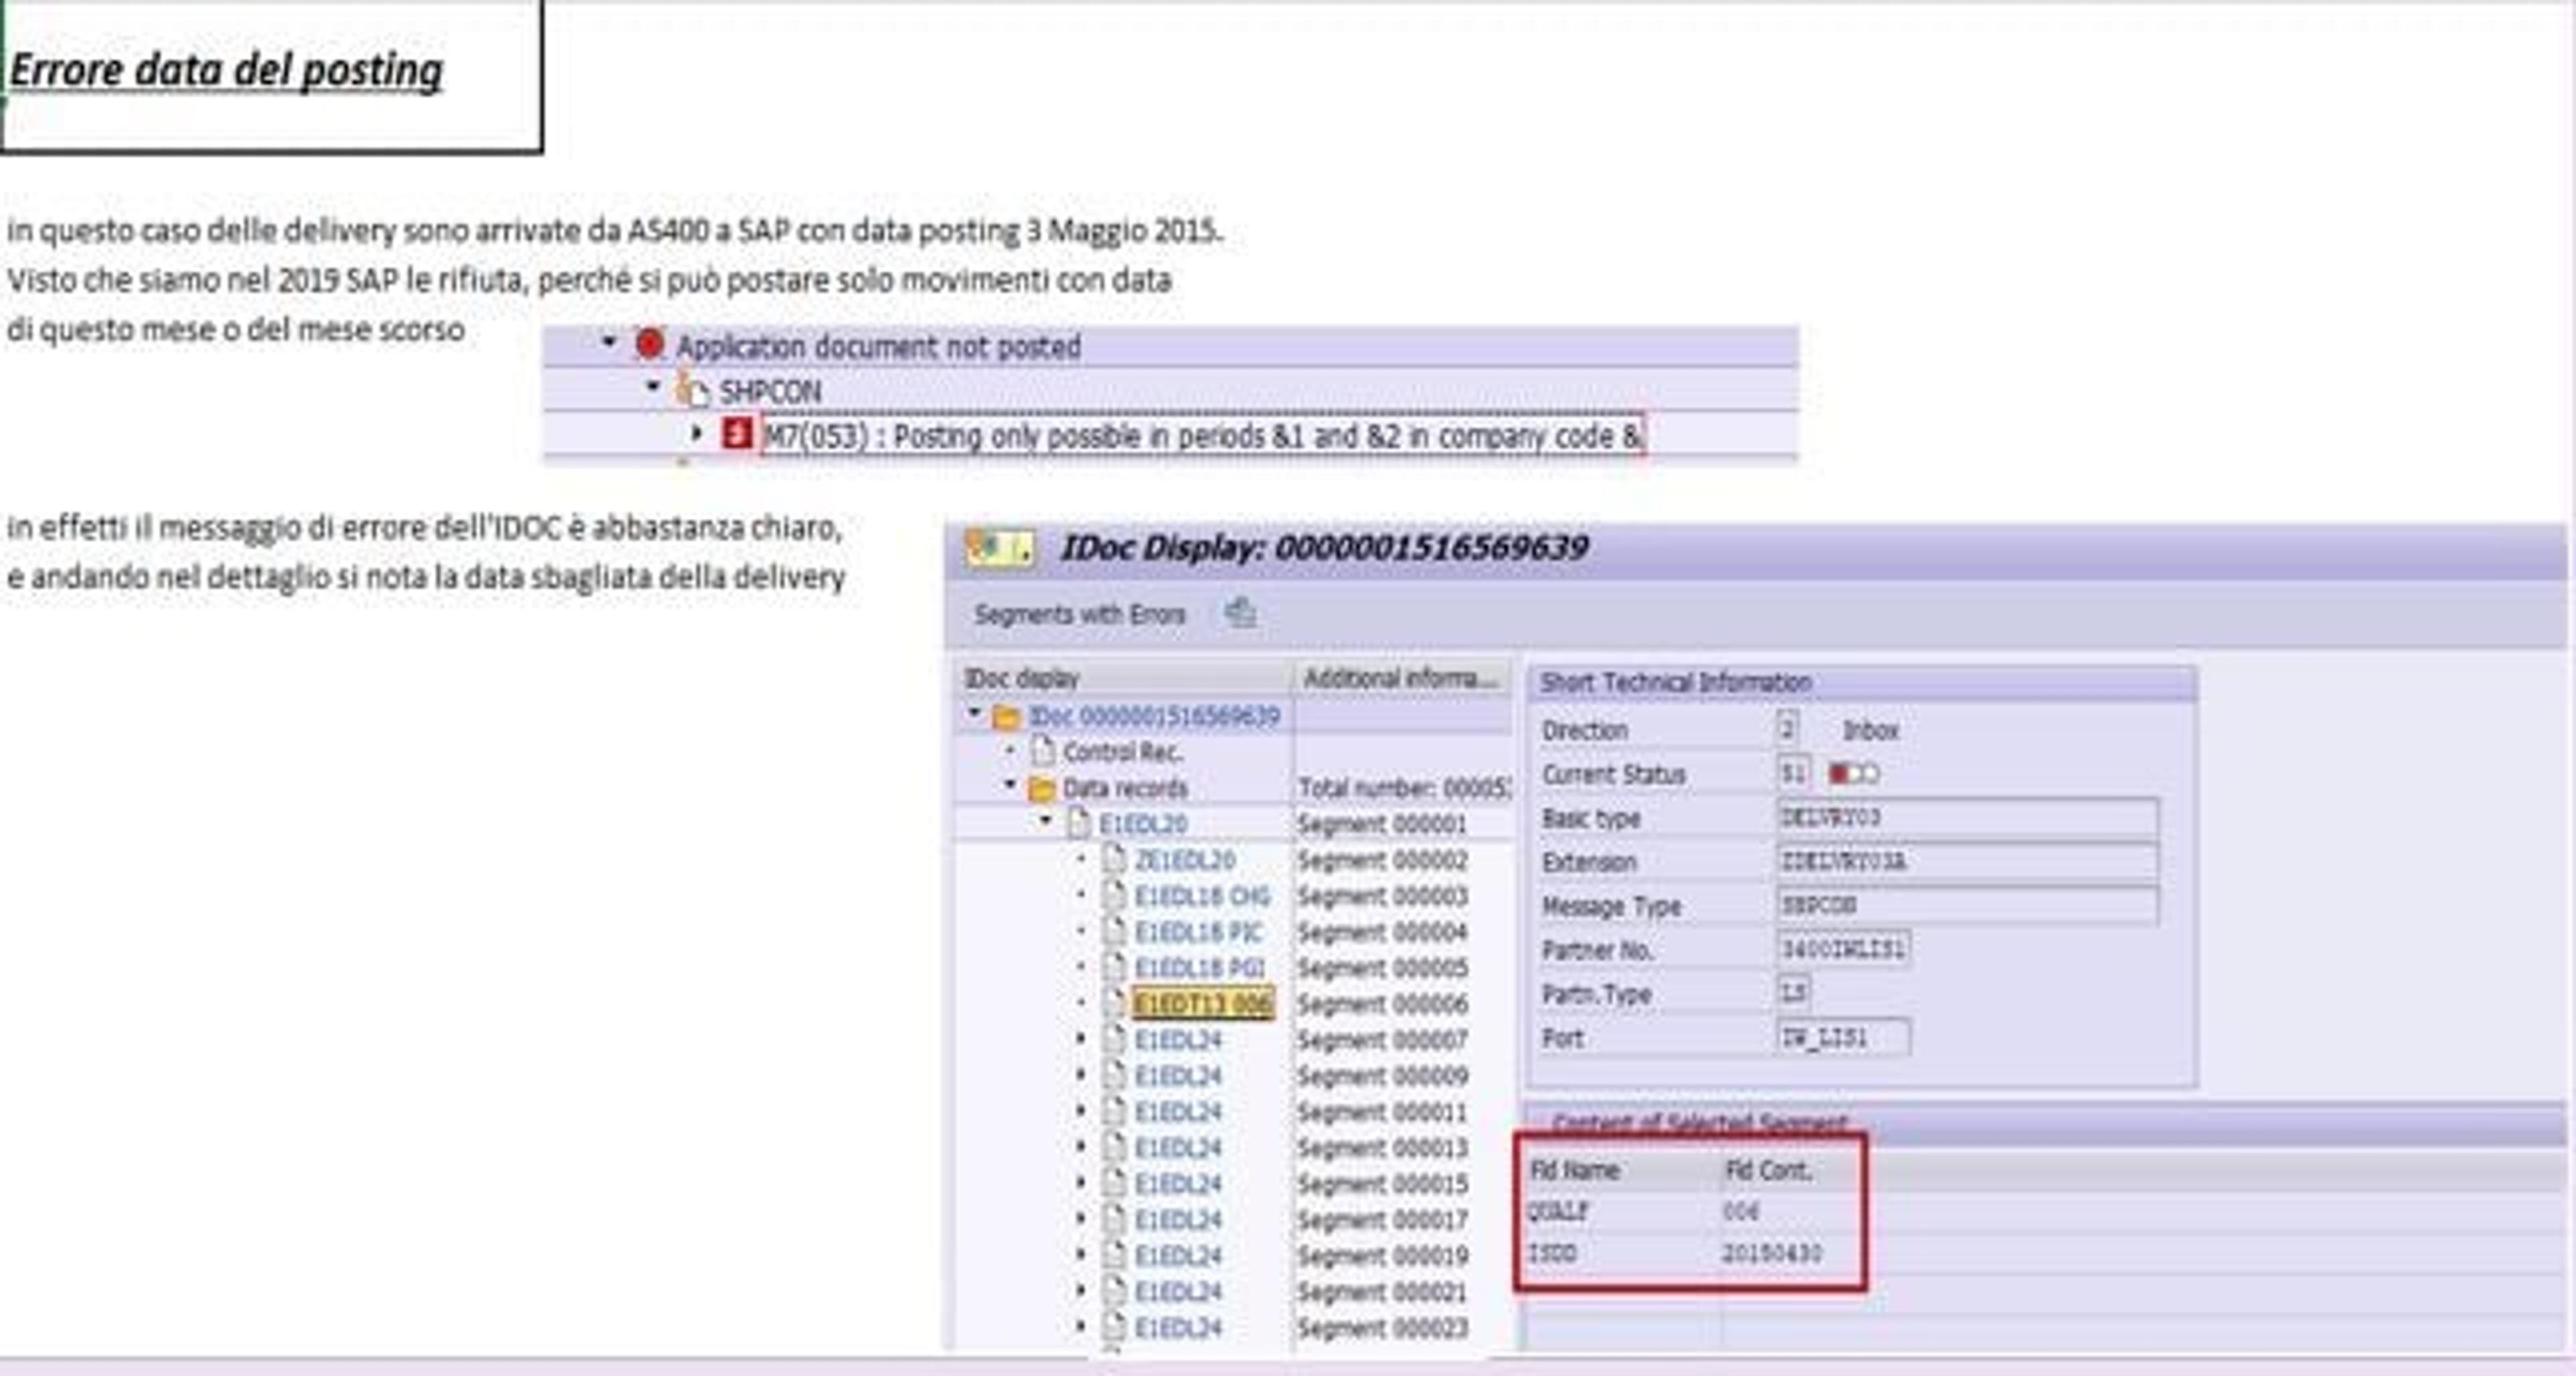Click the document icon of Segment 000007 row
The height and width of the screenshot is (1376, 2576).
1115,1039
